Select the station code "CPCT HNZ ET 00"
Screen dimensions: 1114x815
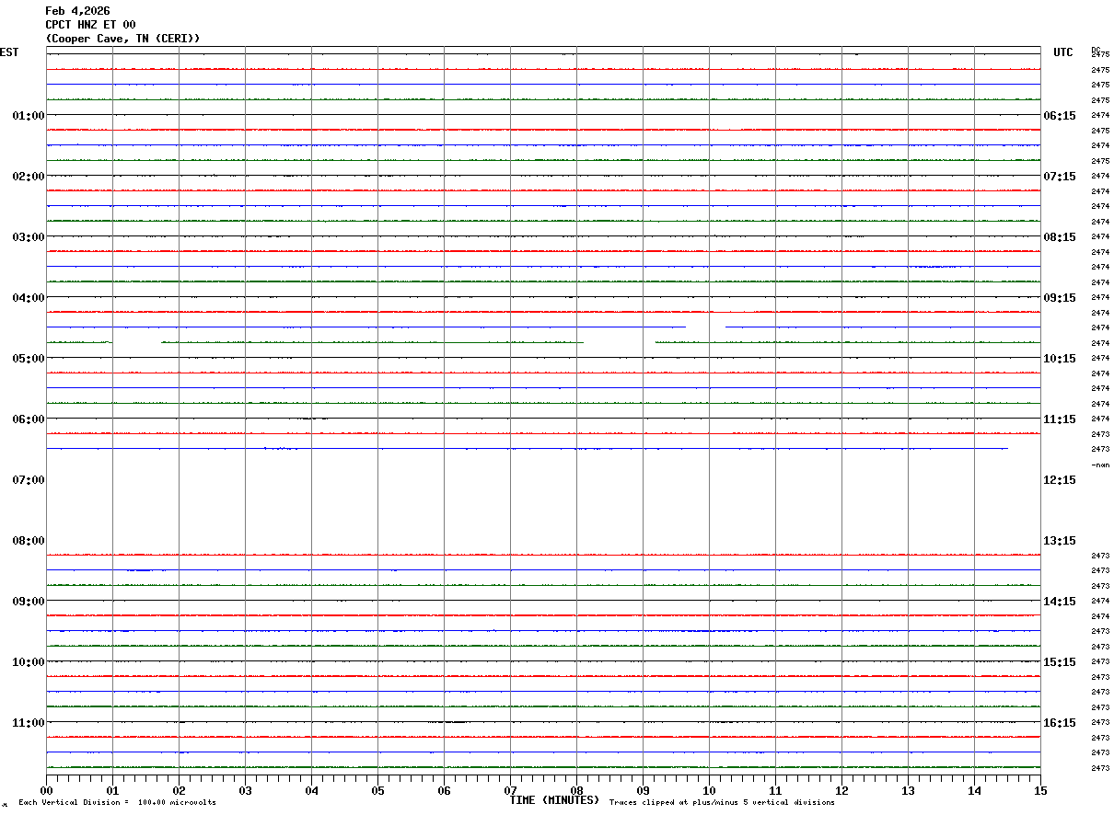click(90, 25)
